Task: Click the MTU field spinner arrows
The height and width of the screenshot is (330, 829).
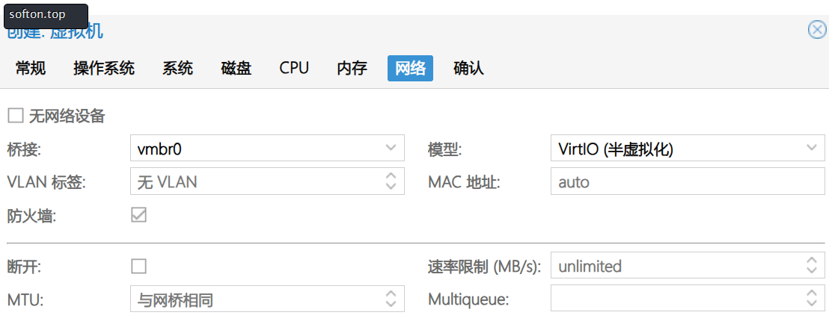Action: [391, 299]
